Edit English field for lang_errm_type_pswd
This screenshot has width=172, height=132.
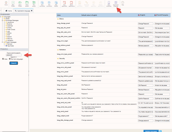145,55
